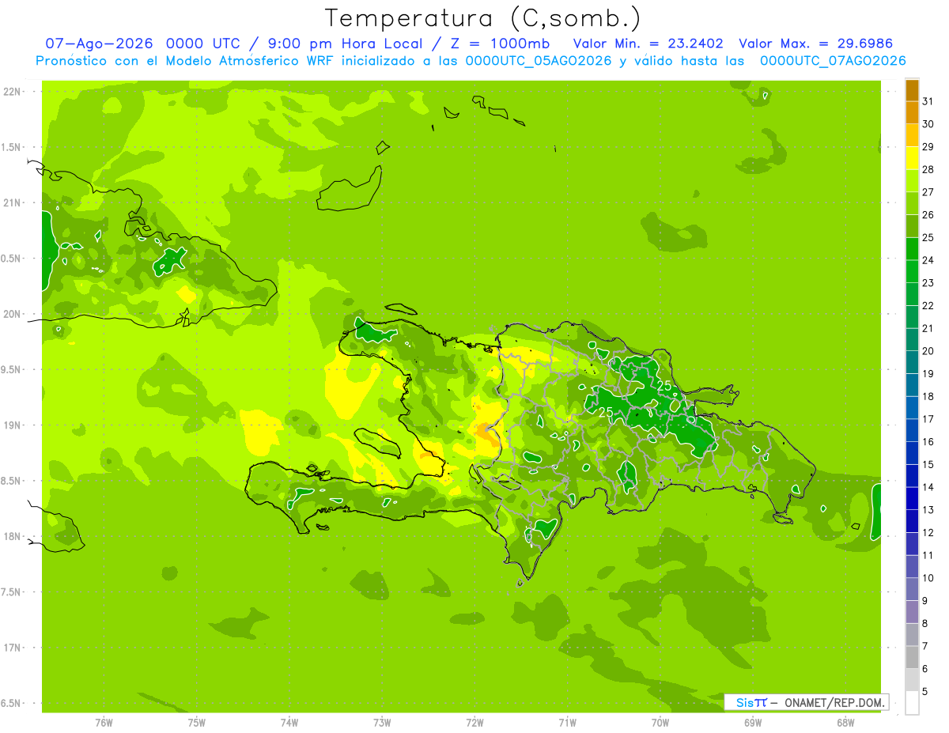The width and height of the screenshot is (949, 733).
Task: Select the teal legend swatch between 19 and 20
Action: click(912, 363)
